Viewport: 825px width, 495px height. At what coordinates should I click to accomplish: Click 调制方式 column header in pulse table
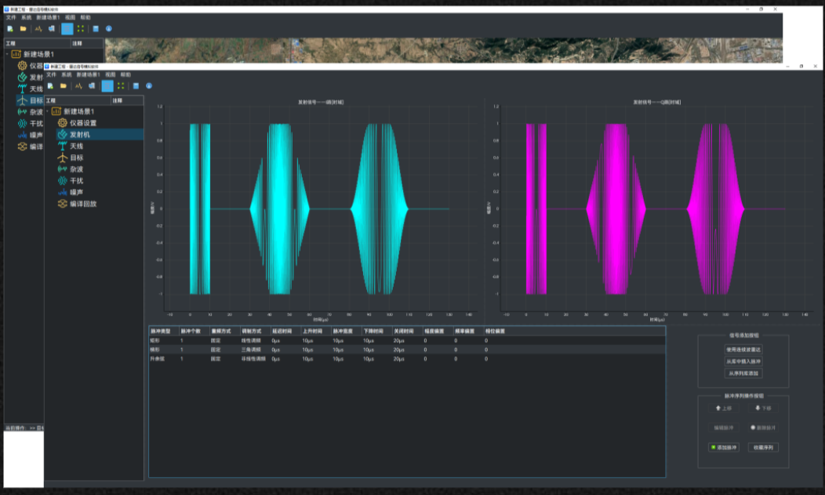point(255,331)
